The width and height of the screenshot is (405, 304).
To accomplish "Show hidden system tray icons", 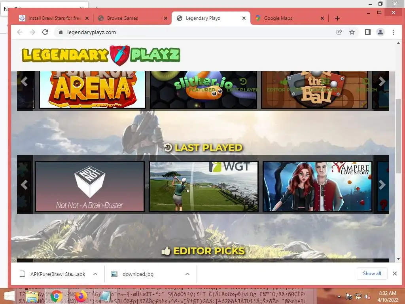I will [339, 296].
